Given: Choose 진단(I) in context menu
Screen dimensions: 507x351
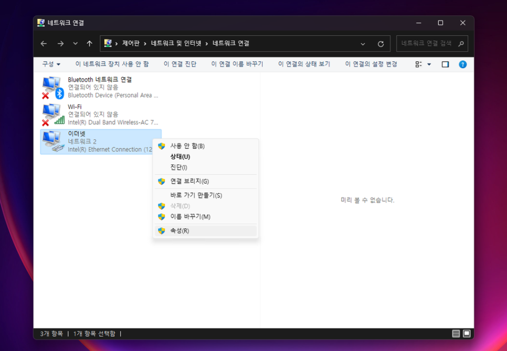Looking at the screenshot, I should 206,168.
